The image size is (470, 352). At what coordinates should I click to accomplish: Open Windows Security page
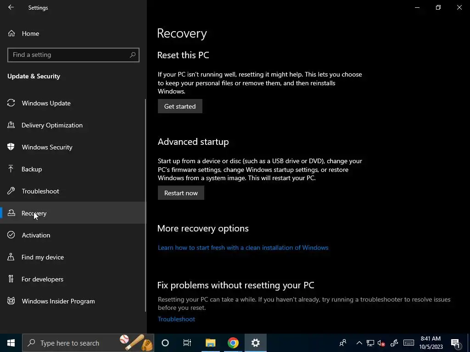47,147
